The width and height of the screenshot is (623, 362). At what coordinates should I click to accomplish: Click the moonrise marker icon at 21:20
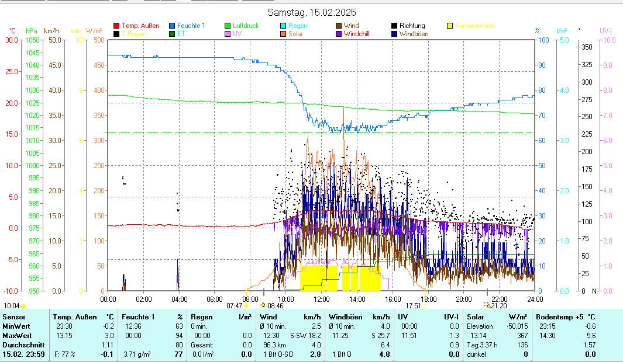pos(488,305)
